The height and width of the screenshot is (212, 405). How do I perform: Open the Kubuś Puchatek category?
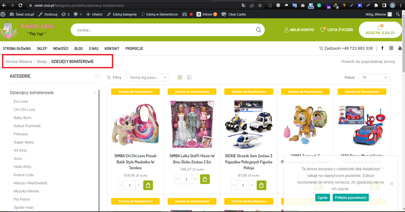click(27, 126)
